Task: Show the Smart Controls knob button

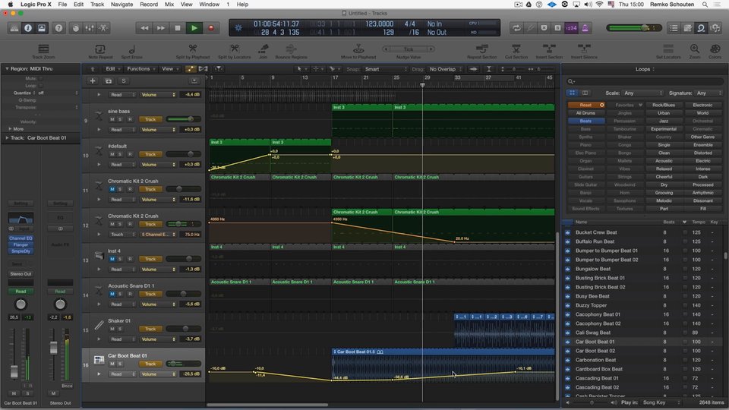Action: 76,28
